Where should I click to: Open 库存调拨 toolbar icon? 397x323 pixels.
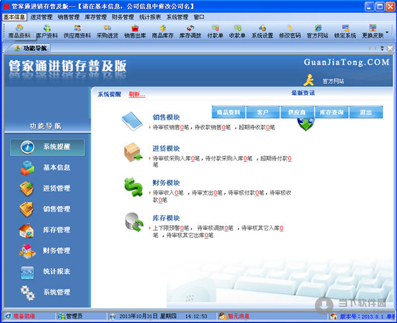pos(190,32)
